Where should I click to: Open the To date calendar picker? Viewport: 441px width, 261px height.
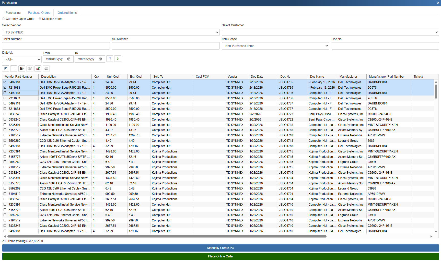[x=100, y=59]
